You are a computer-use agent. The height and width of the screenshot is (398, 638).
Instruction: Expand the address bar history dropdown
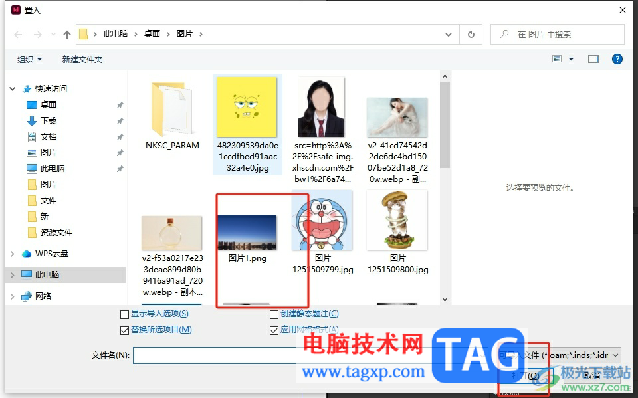[449, 35]
